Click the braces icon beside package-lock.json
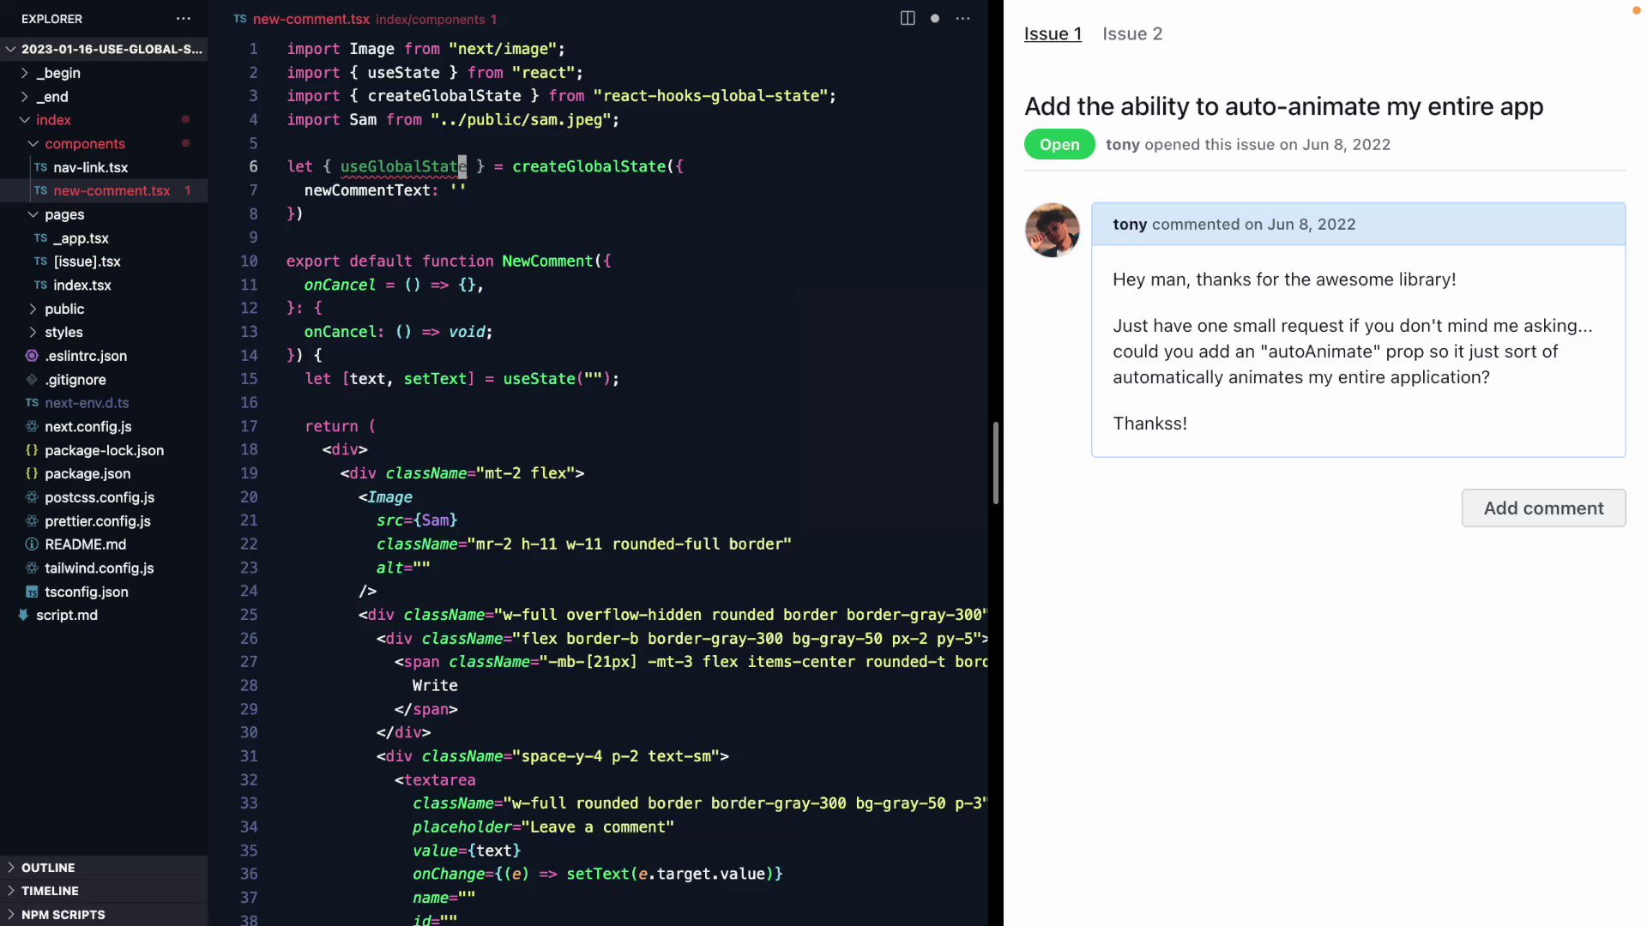 coord(31,450)
